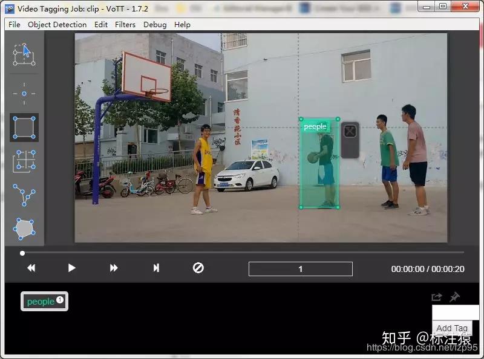Open the Object Detection menu
484x359 pixels.
point(57,25)
